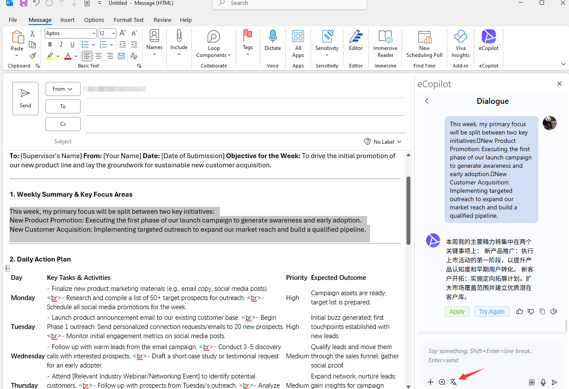Open the Format Text tab
Screen dimensions: 569x389
tap(129, 20)
